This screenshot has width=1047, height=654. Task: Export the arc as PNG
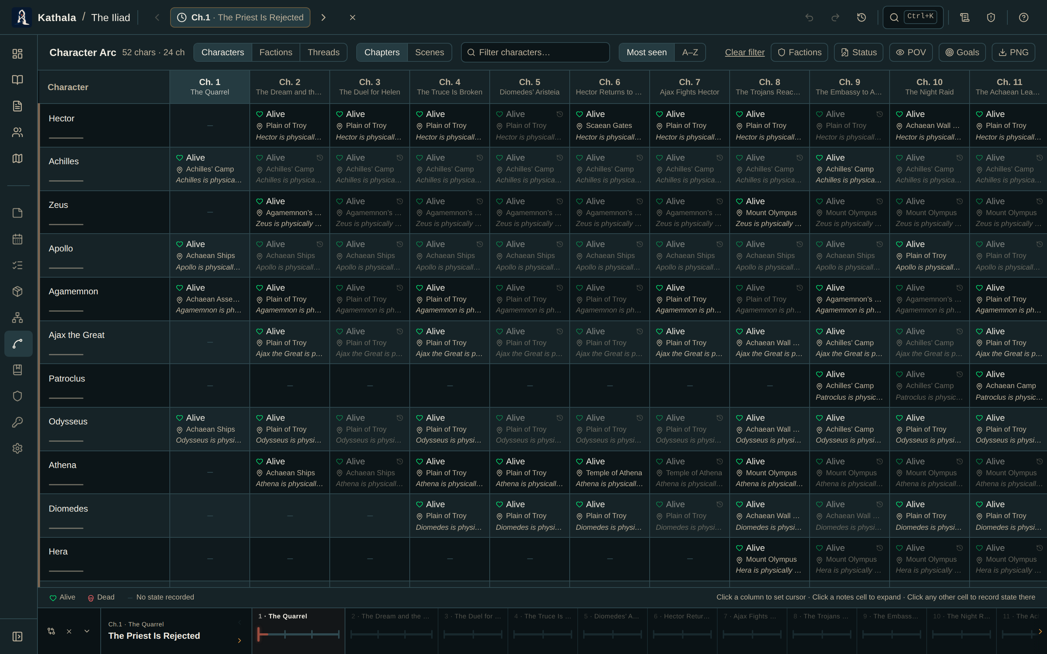tap(1013, 52)
